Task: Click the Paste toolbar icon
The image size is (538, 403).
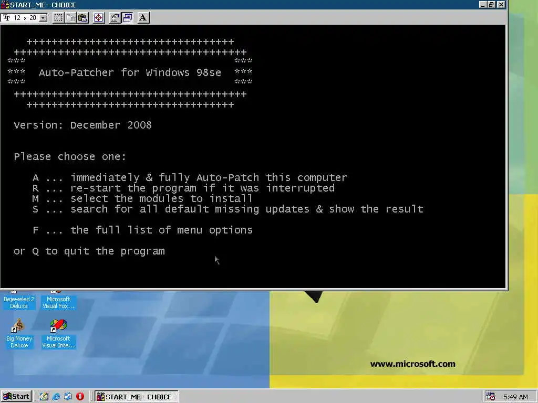Action: 82,18
